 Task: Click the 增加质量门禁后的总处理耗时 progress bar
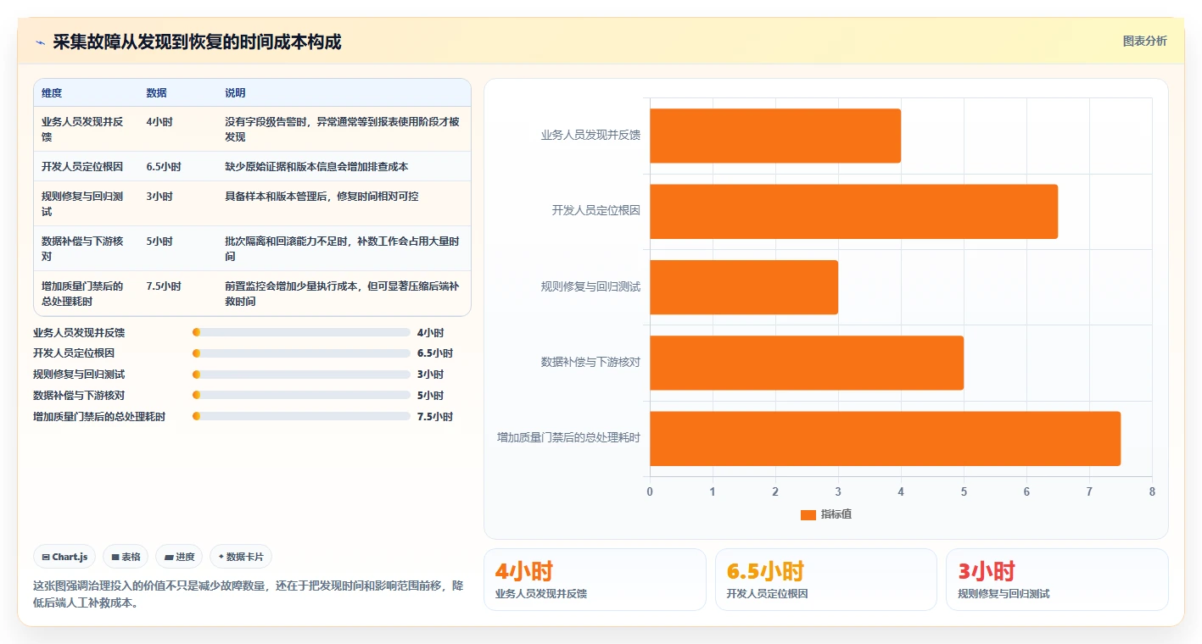301,416
